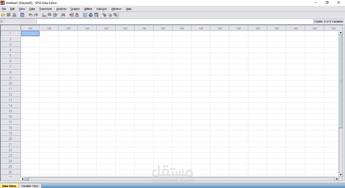Open the Help menu
The height and width of the screenshot is (188, 345).
129,9
